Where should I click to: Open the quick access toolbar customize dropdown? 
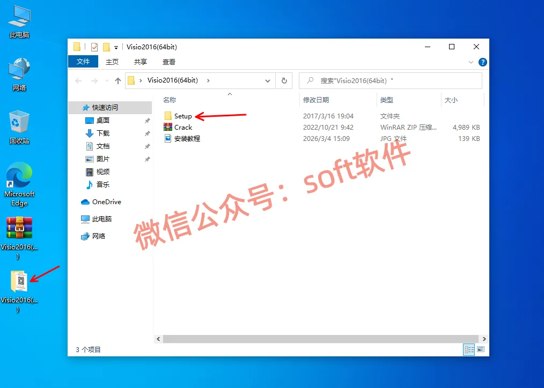click(116, 48)
